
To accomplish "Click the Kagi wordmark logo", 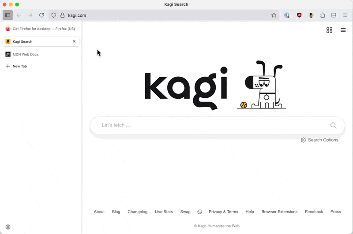I will click(186, 88).
